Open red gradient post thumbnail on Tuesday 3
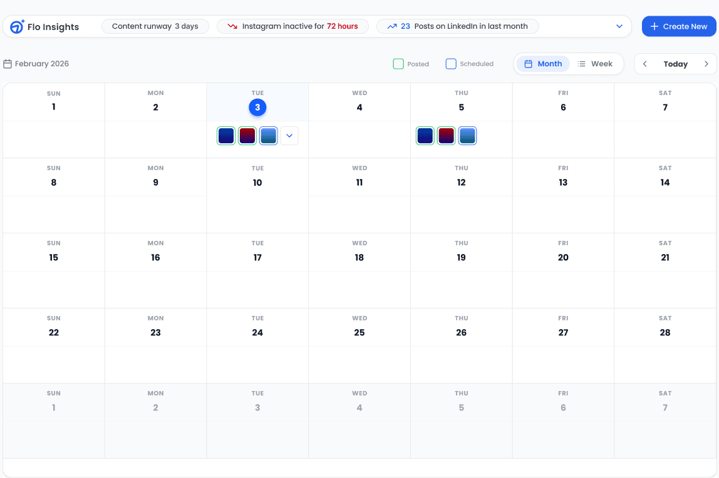 247,136
